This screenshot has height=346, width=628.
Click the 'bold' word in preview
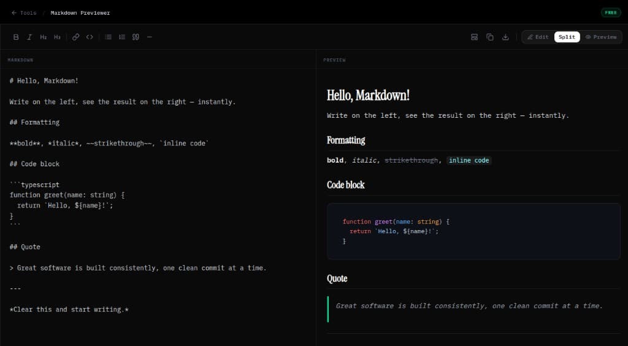click(x=335, y=160)
